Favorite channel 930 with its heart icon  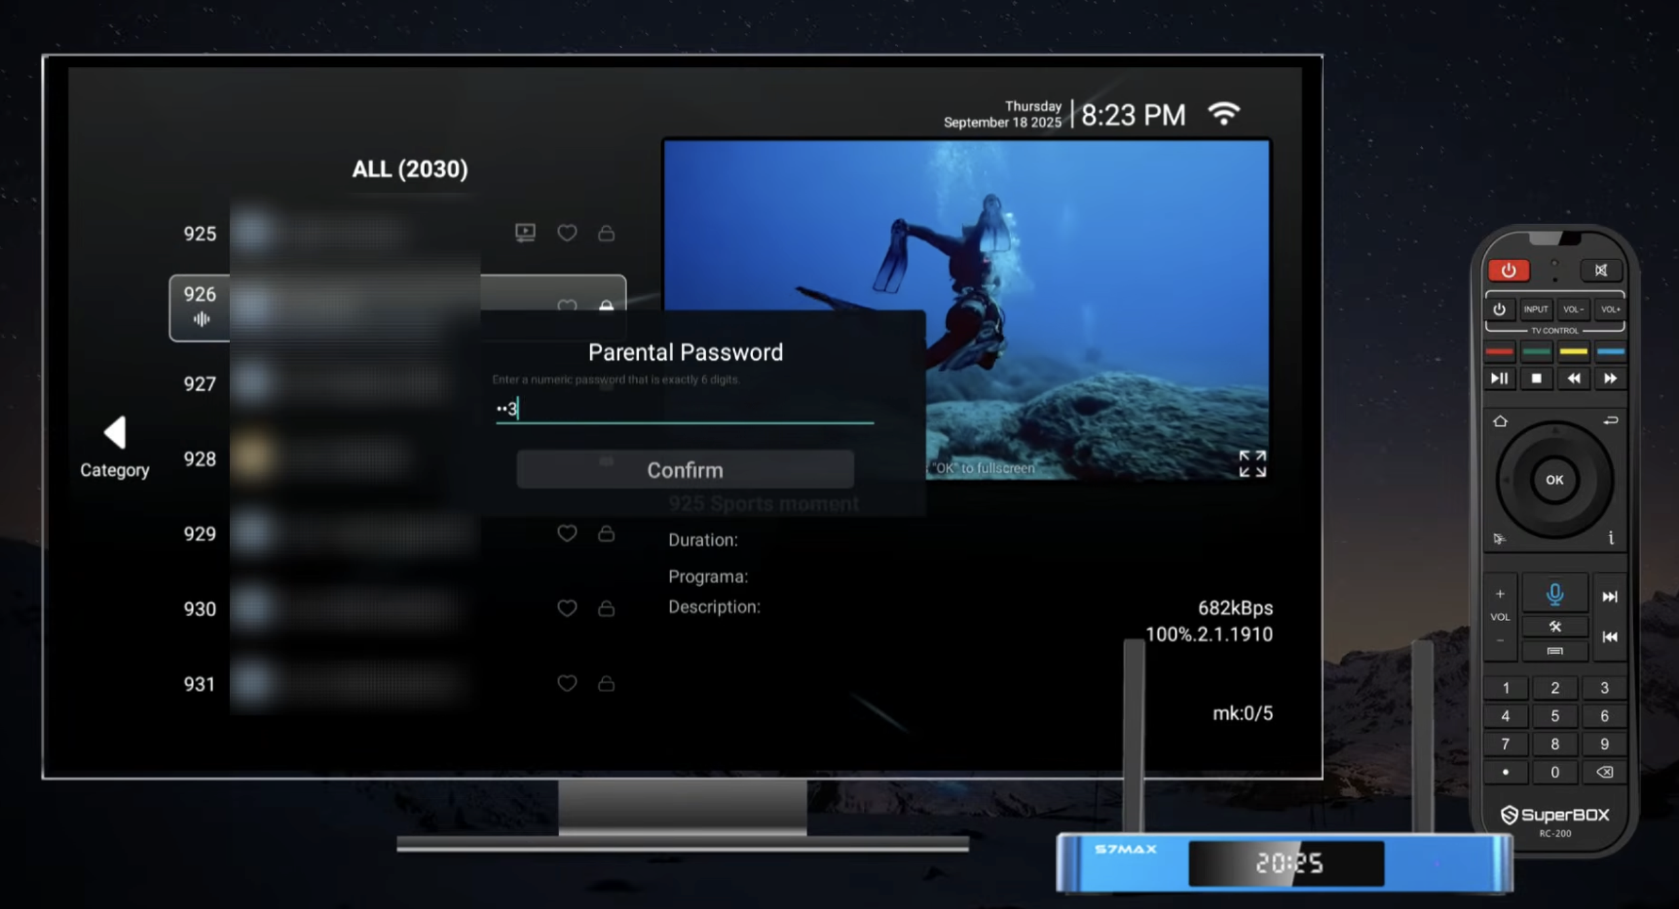coord(567,608)
